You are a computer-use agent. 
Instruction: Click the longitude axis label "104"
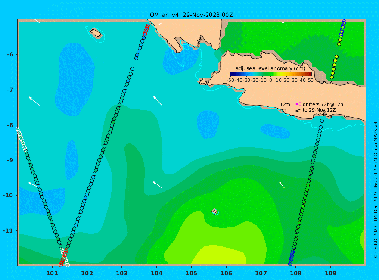pos(156,273)
